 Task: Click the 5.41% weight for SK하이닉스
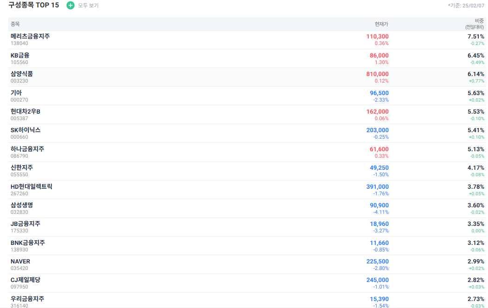tap(476, 130)
